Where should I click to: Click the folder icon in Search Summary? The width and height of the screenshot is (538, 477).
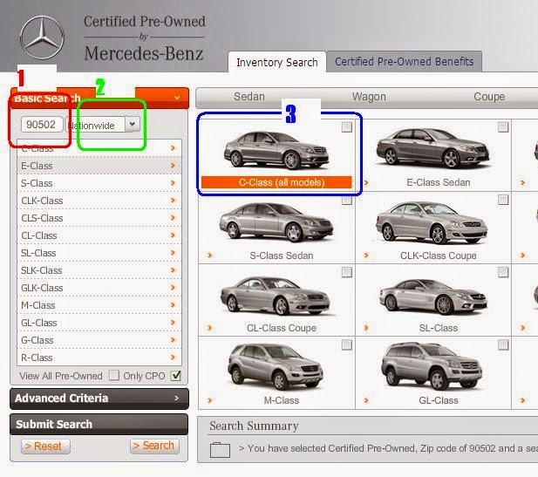click(220, 450)
